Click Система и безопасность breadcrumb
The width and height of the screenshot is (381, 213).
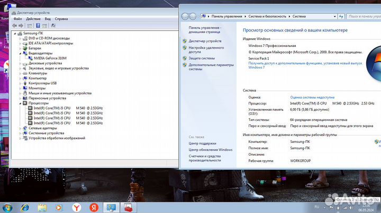coord(267,16)
